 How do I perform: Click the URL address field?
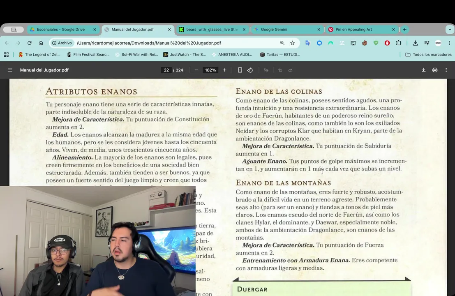pos(174,43)
